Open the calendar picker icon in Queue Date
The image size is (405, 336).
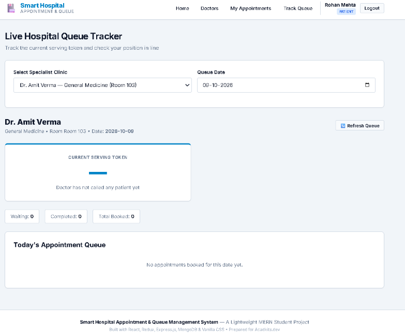(x=367, y=85)
